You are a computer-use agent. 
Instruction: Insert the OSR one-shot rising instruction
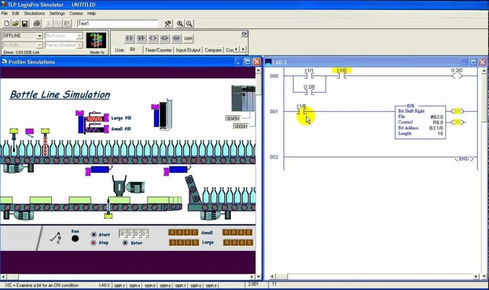tap(188, 38)
